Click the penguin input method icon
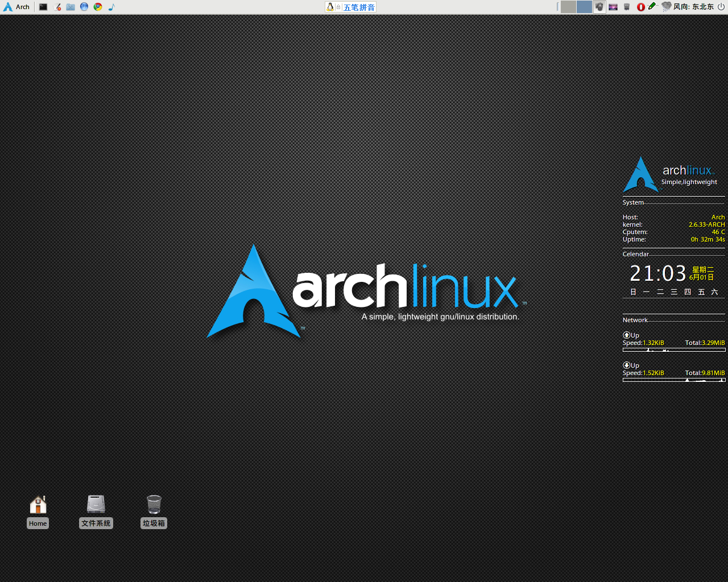The width and height of the screenshot is (728, 582). coord(330,7)
